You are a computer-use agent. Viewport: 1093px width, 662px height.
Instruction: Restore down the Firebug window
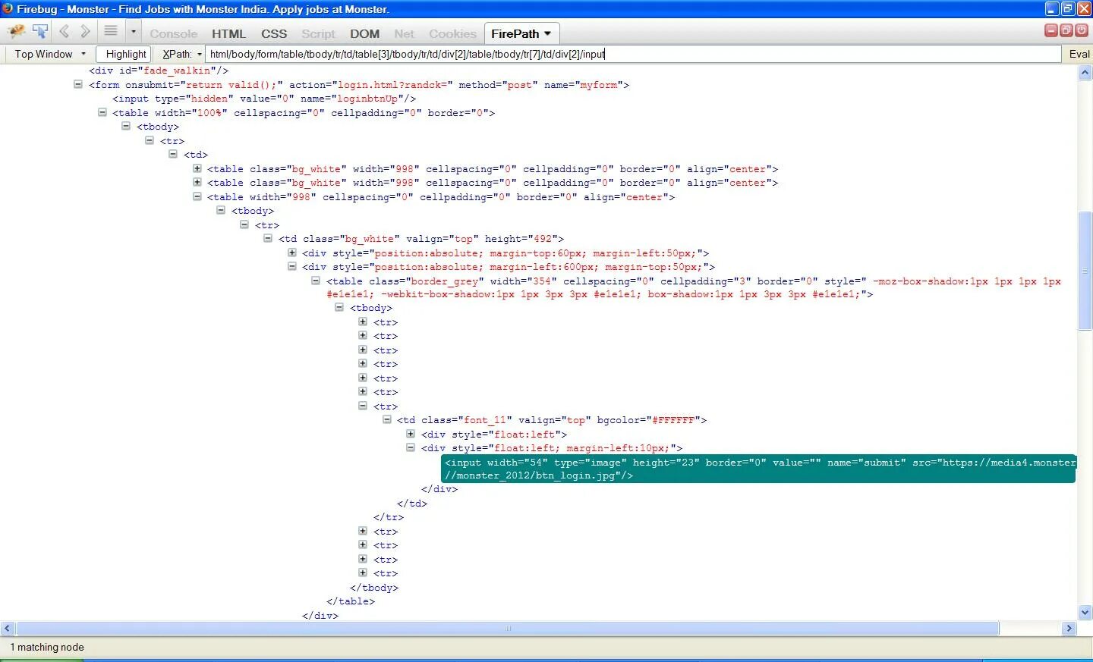[1068, 9]
